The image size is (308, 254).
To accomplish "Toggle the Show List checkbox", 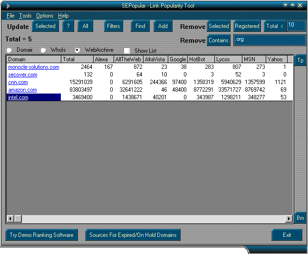I will coord(127,51).
